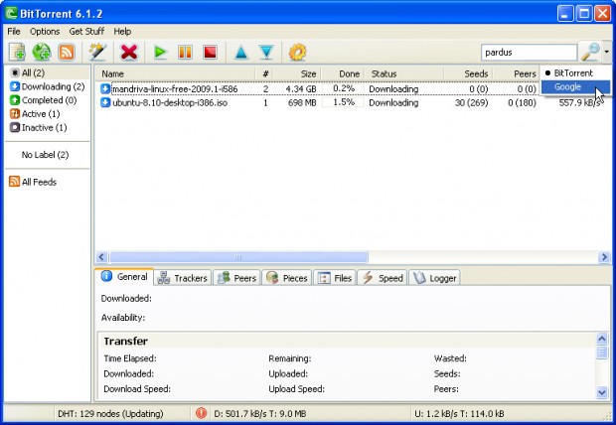Viewport: 616px width, 425px height.
Task: Switch to the General tab
Action: coord(124,277)
